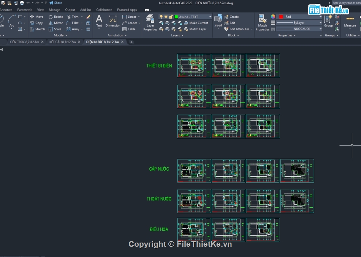Image resolution: width=361 pixels, height=257 pixels.
Task: Choose the Stretch tool
Action: click(37, 29)
